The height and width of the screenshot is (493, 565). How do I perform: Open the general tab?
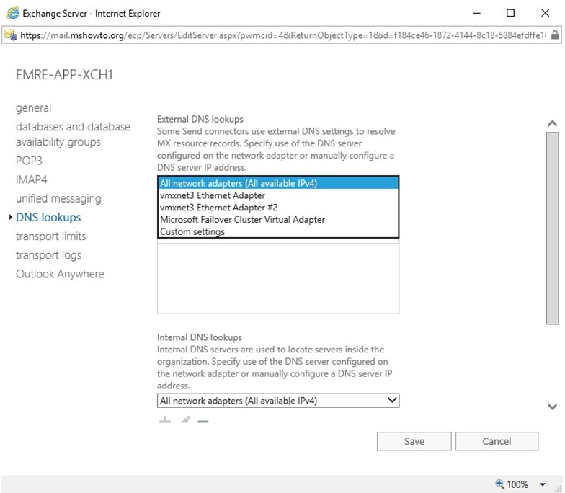(x=33, y=108)
